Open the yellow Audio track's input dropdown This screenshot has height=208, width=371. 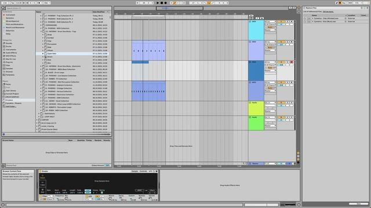270,103
